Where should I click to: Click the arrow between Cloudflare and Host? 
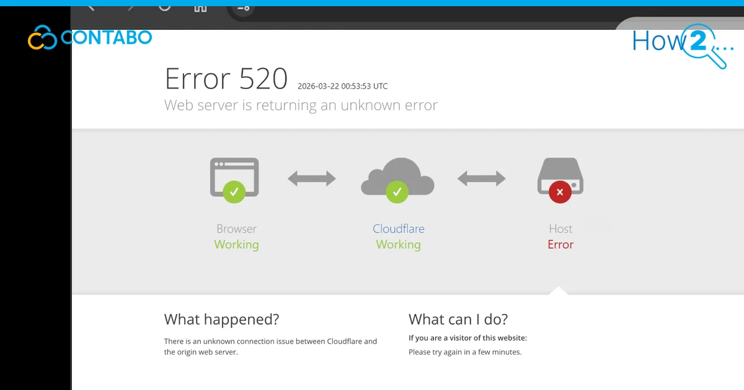point(481,178)
